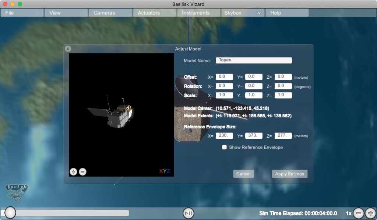This screenshot has height=220, width=377.
Task: Open the Instruments menu
Action: click(198, 13)
